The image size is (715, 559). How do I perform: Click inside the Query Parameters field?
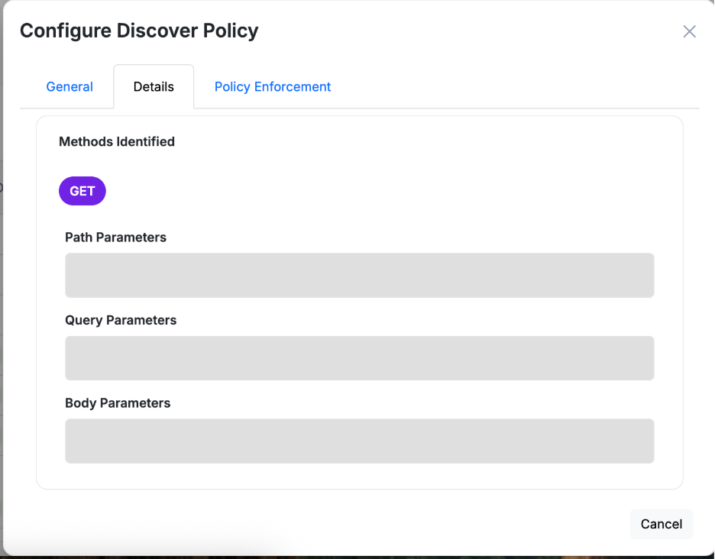click(x=359, y=357)
